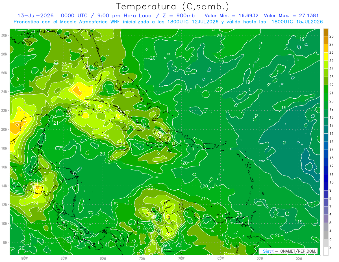Click the orange legend swatch between 27 and 28

(326, 40)
